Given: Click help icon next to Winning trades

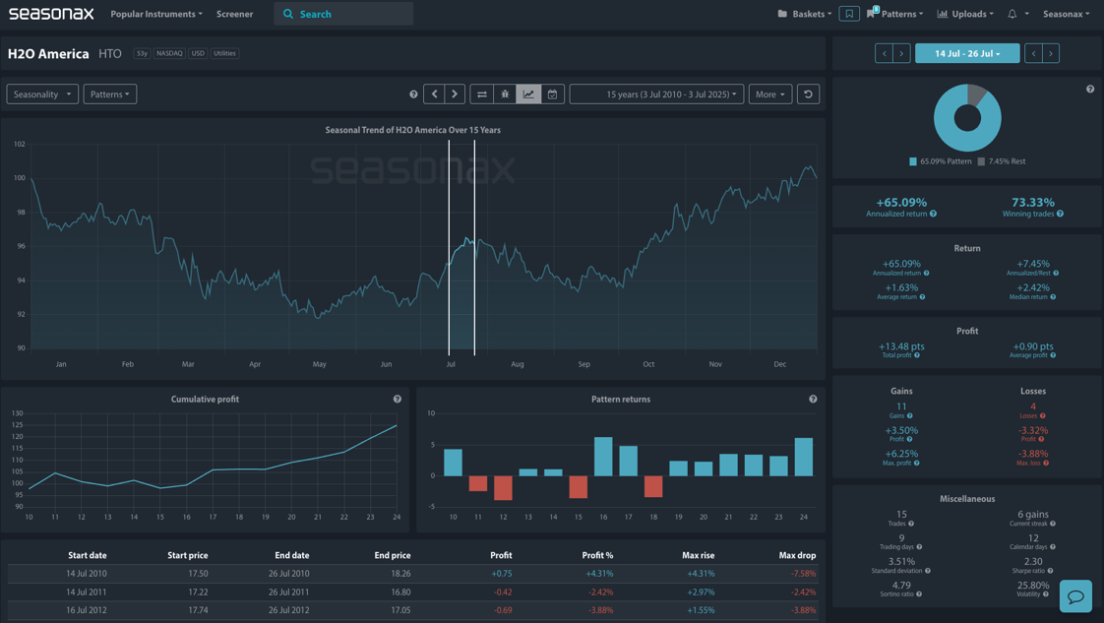Looking at the screenshot, I should tap(1060, 214).
